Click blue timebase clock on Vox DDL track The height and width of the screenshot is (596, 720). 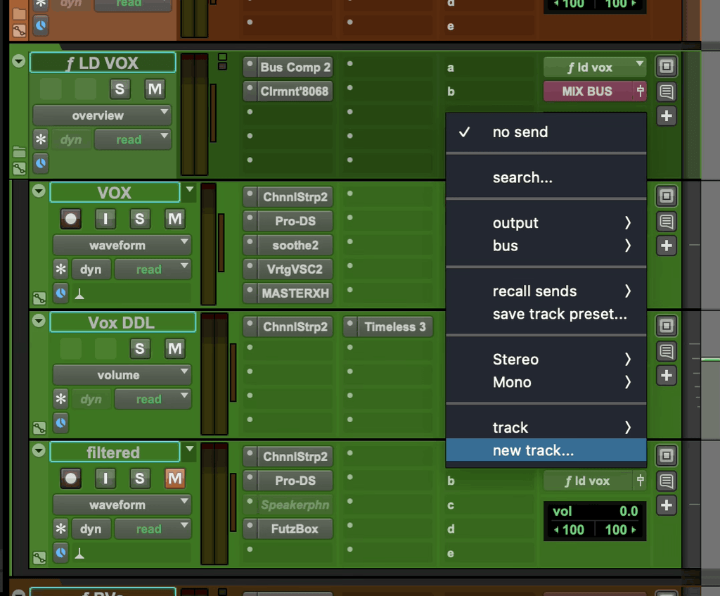click(60, 423)
